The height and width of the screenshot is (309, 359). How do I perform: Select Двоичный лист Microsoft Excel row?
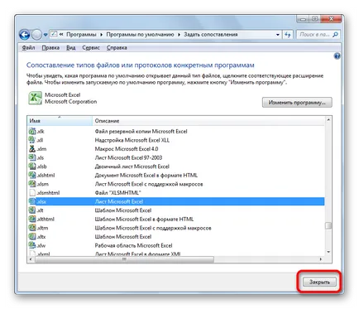(x=176, y=167)
